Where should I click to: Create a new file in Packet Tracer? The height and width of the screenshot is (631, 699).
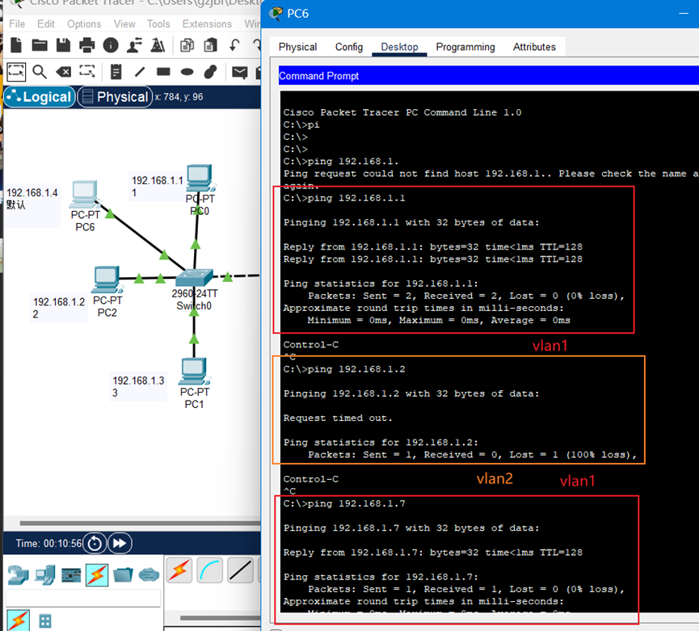(16, 45)
